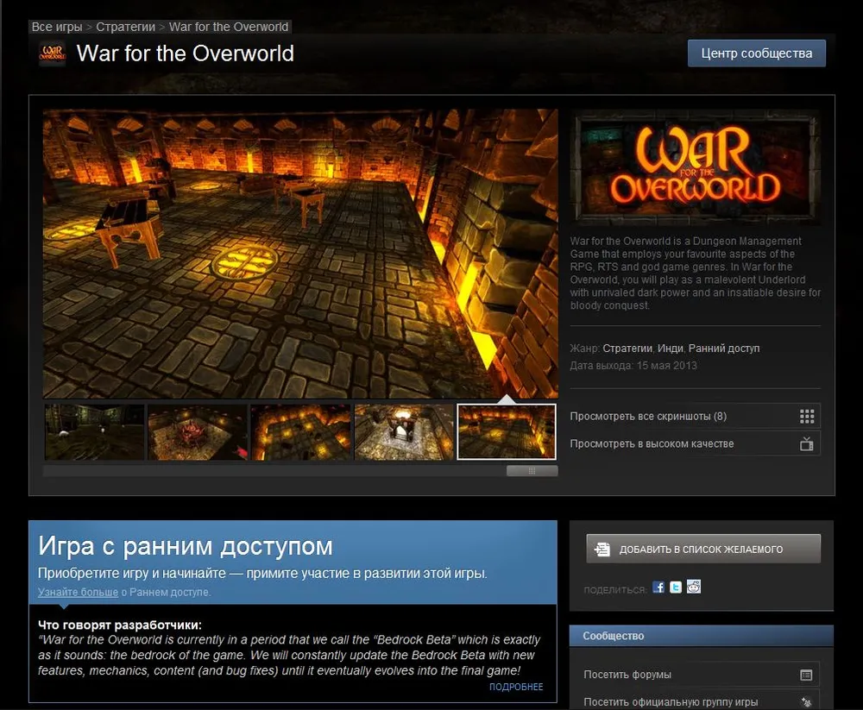Click the large main dungeon screenshot
The width and height of the screenshot is (863, 710).
pos(300,253)
